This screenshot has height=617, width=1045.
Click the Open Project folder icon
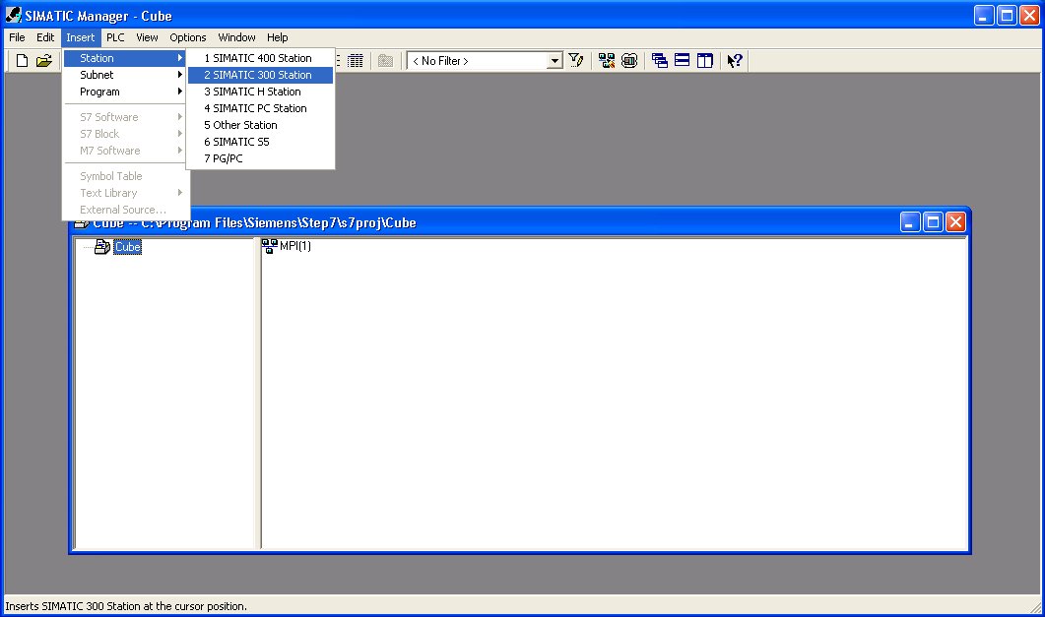(44, 61)
